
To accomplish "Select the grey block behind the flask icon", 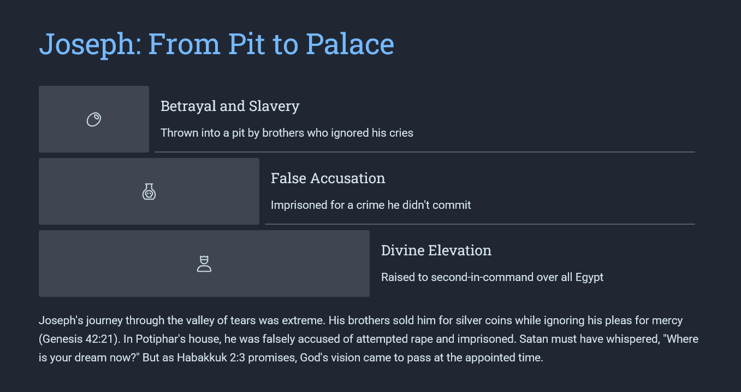I will pos(149,191).
